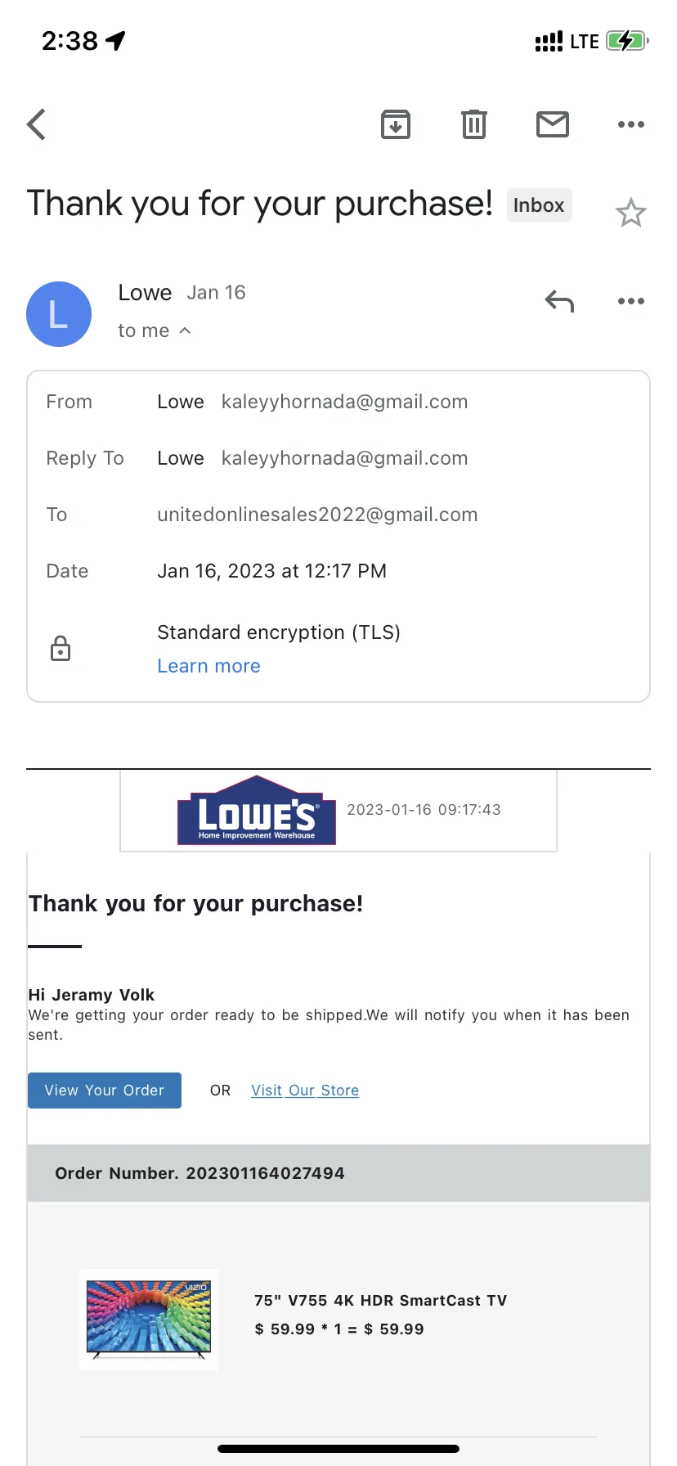677x1466 pixels.
Task: Open the Learn more encryption link
Action: click(208, 666)
